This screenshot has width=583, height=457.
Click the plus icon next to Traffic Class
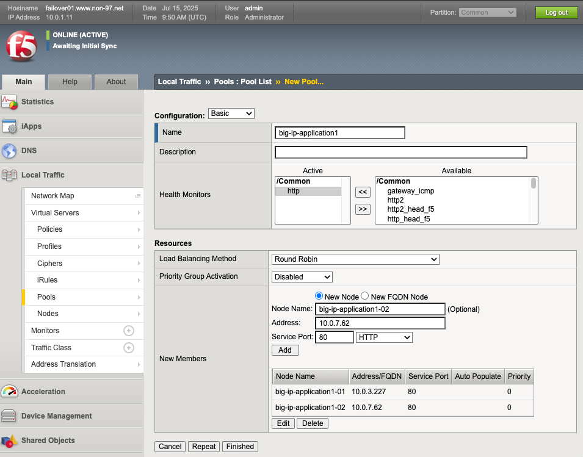129,348
